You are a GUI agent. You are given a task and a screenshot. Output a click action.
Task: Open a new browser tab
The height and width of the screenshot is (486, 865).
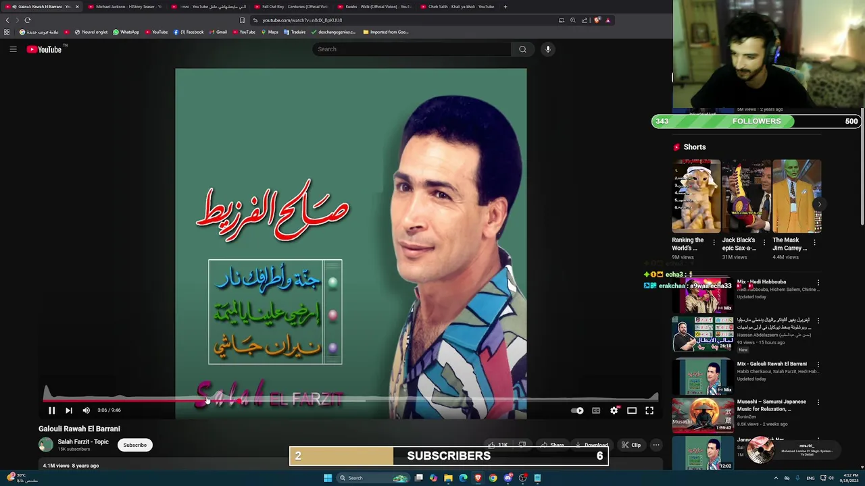(505, 7)
